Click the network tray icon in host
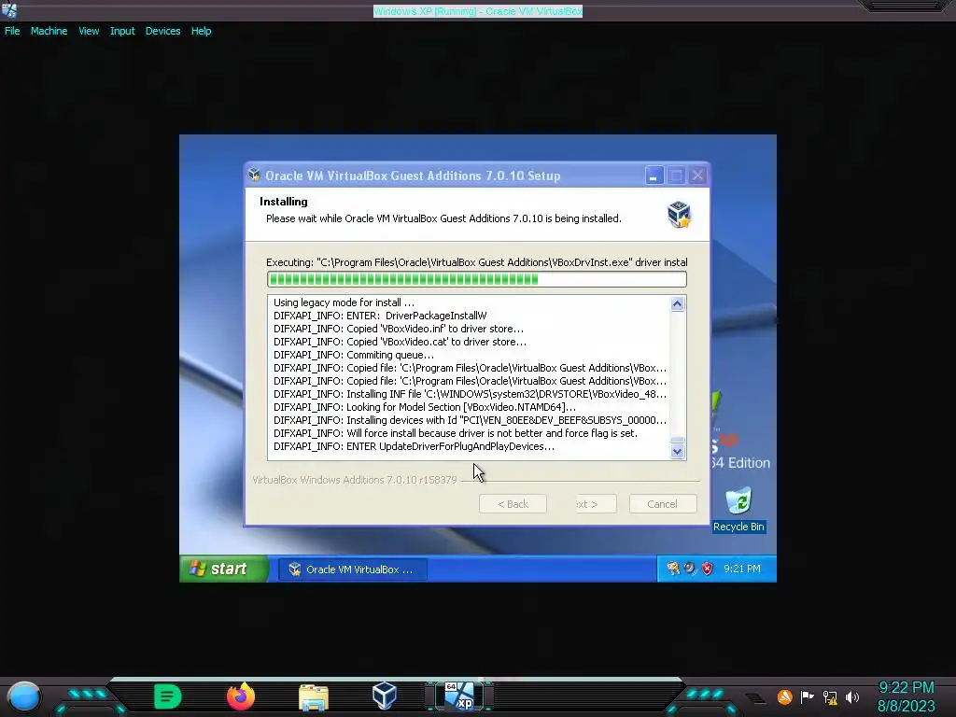 [830, 696]
